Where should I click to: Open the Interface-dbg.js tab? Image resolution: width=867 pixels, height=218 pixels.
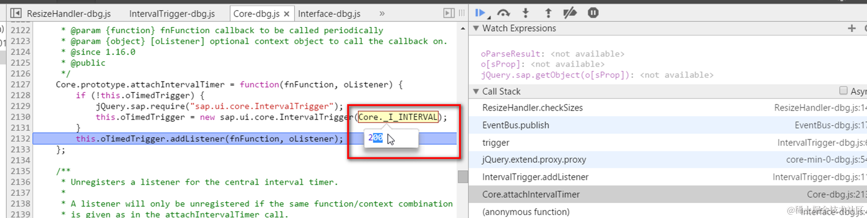point(329,13)
